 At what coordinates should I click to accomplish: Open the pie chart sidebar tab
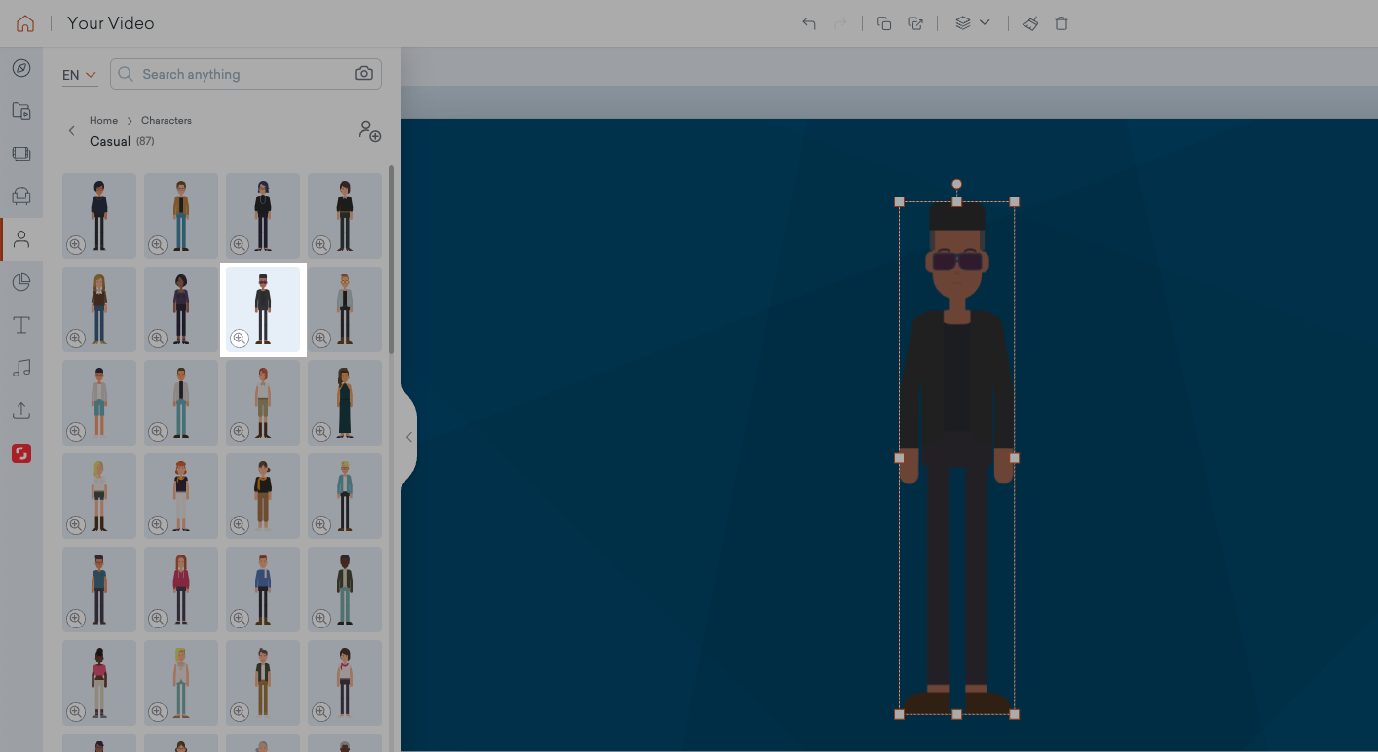click(x=21, y=282)
